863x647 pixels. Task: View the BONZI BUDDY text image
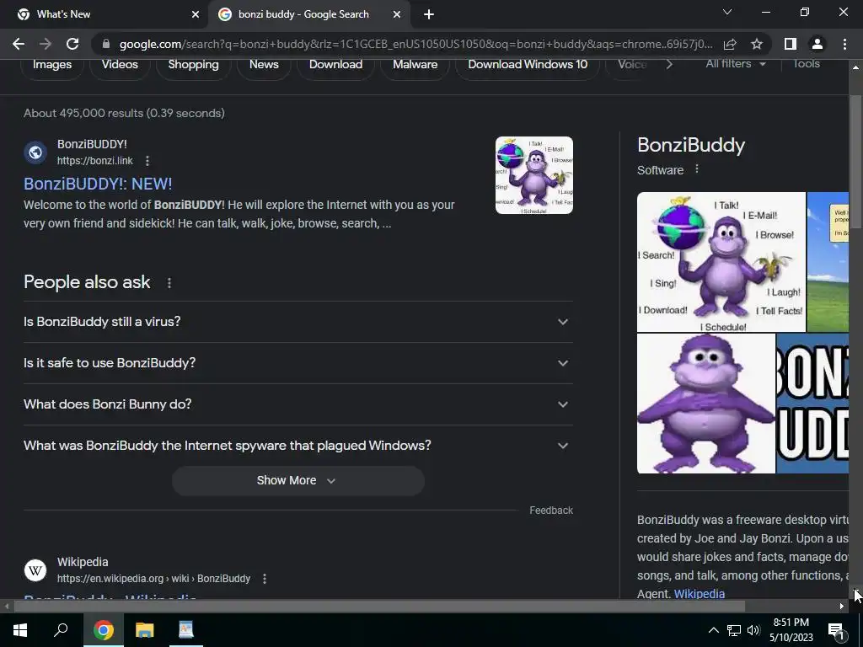tap(812, 404)
